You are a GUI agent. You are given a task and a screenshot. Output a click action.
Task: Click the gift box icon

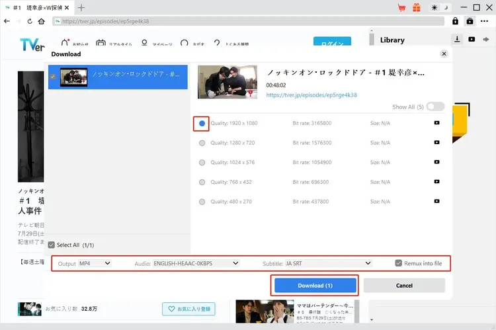(416, 8)
